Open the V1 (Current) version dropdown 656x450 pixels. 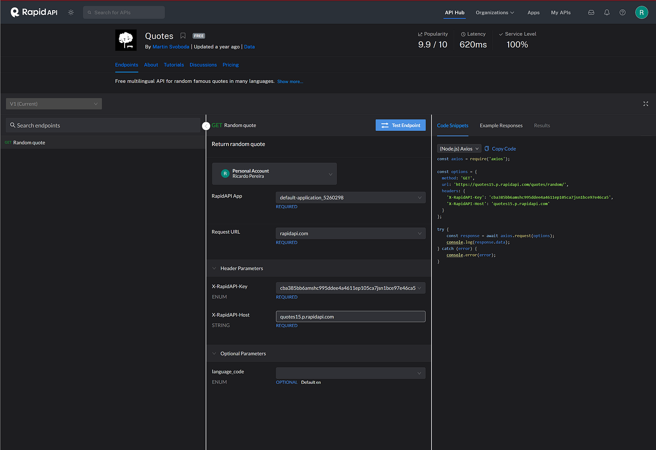(x=54, y=103)
